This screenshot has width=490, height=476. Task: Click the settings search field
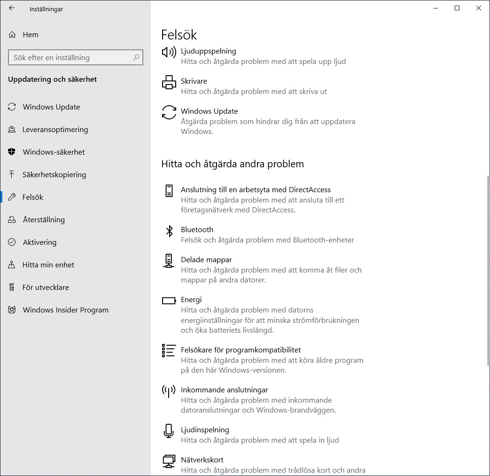75,57
